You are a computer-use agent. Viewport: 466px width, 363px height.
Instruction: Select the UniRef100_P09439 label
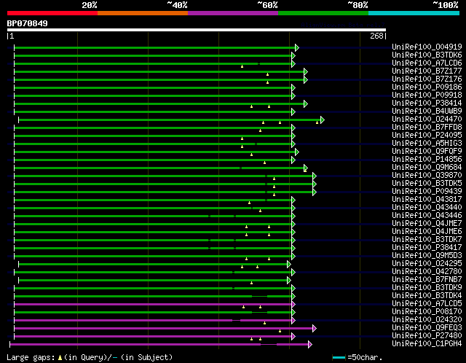(x=427, y=192)
